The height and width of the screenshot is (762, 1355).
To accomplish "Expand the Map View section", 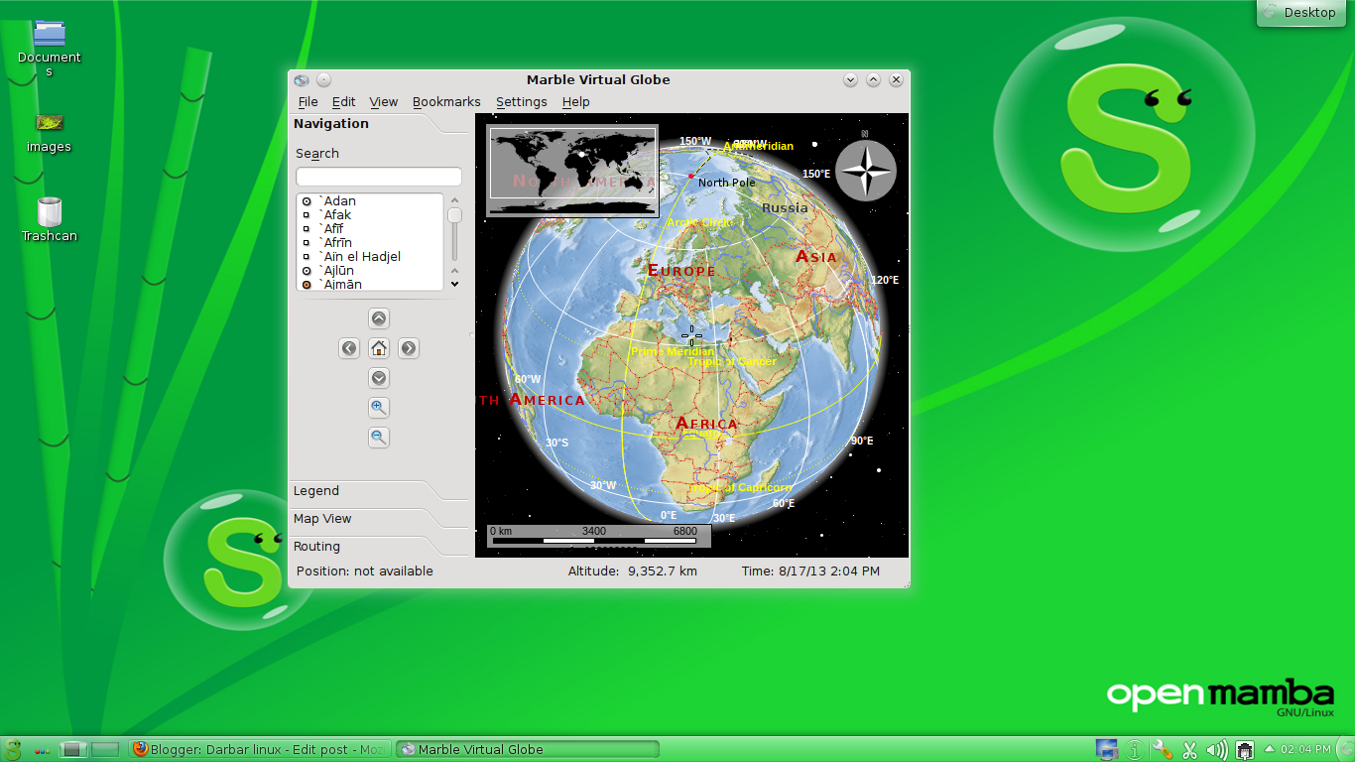I will [x=322, y=518].
